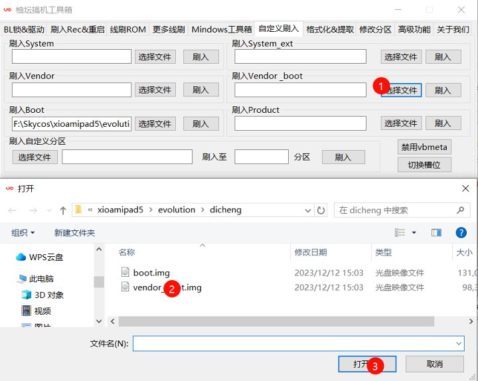The width and height of the screenshot is (478, 381).
Task: Open the file dialog help icon
Action: point(461,232)
